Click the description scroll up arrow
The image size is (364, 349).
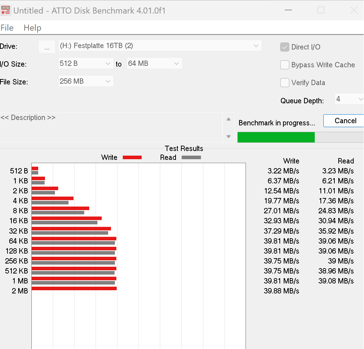(228, 119)
